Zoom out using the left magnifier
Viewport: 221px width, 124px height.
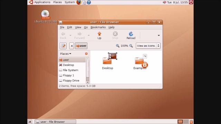click(117, 46)
